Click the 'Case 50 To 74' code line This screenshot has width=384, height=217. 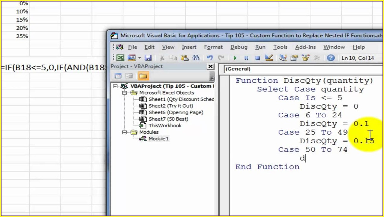pos(313,150)
